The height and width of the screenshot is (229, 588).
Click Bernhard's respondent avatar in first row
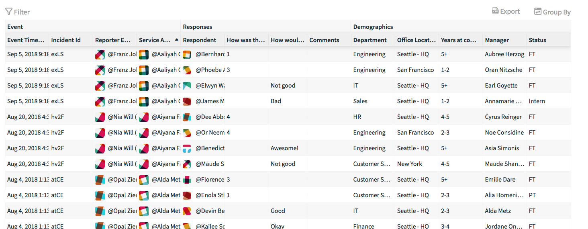pyautogui.click(x=187, y=54)
